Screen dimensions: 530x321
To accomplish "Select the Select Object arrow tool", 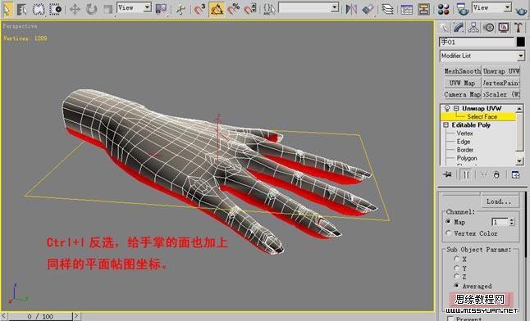I will click(7, 9).
